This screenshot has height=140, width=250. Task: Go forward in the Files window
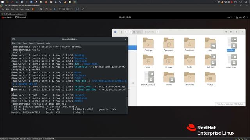coord(126,32)
